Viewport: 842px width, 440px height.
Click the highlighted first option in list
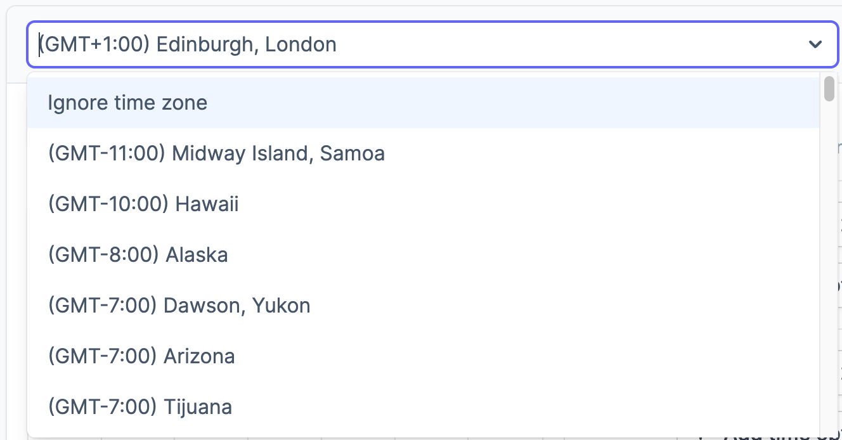point(127,103)
